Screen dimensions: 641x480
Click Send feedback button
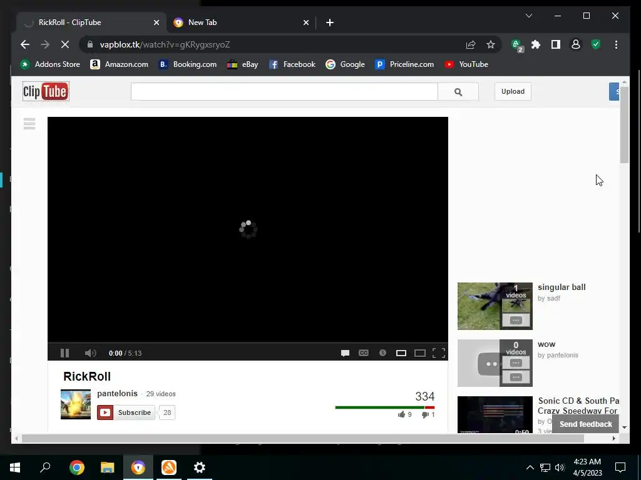(x=585, y=424)
